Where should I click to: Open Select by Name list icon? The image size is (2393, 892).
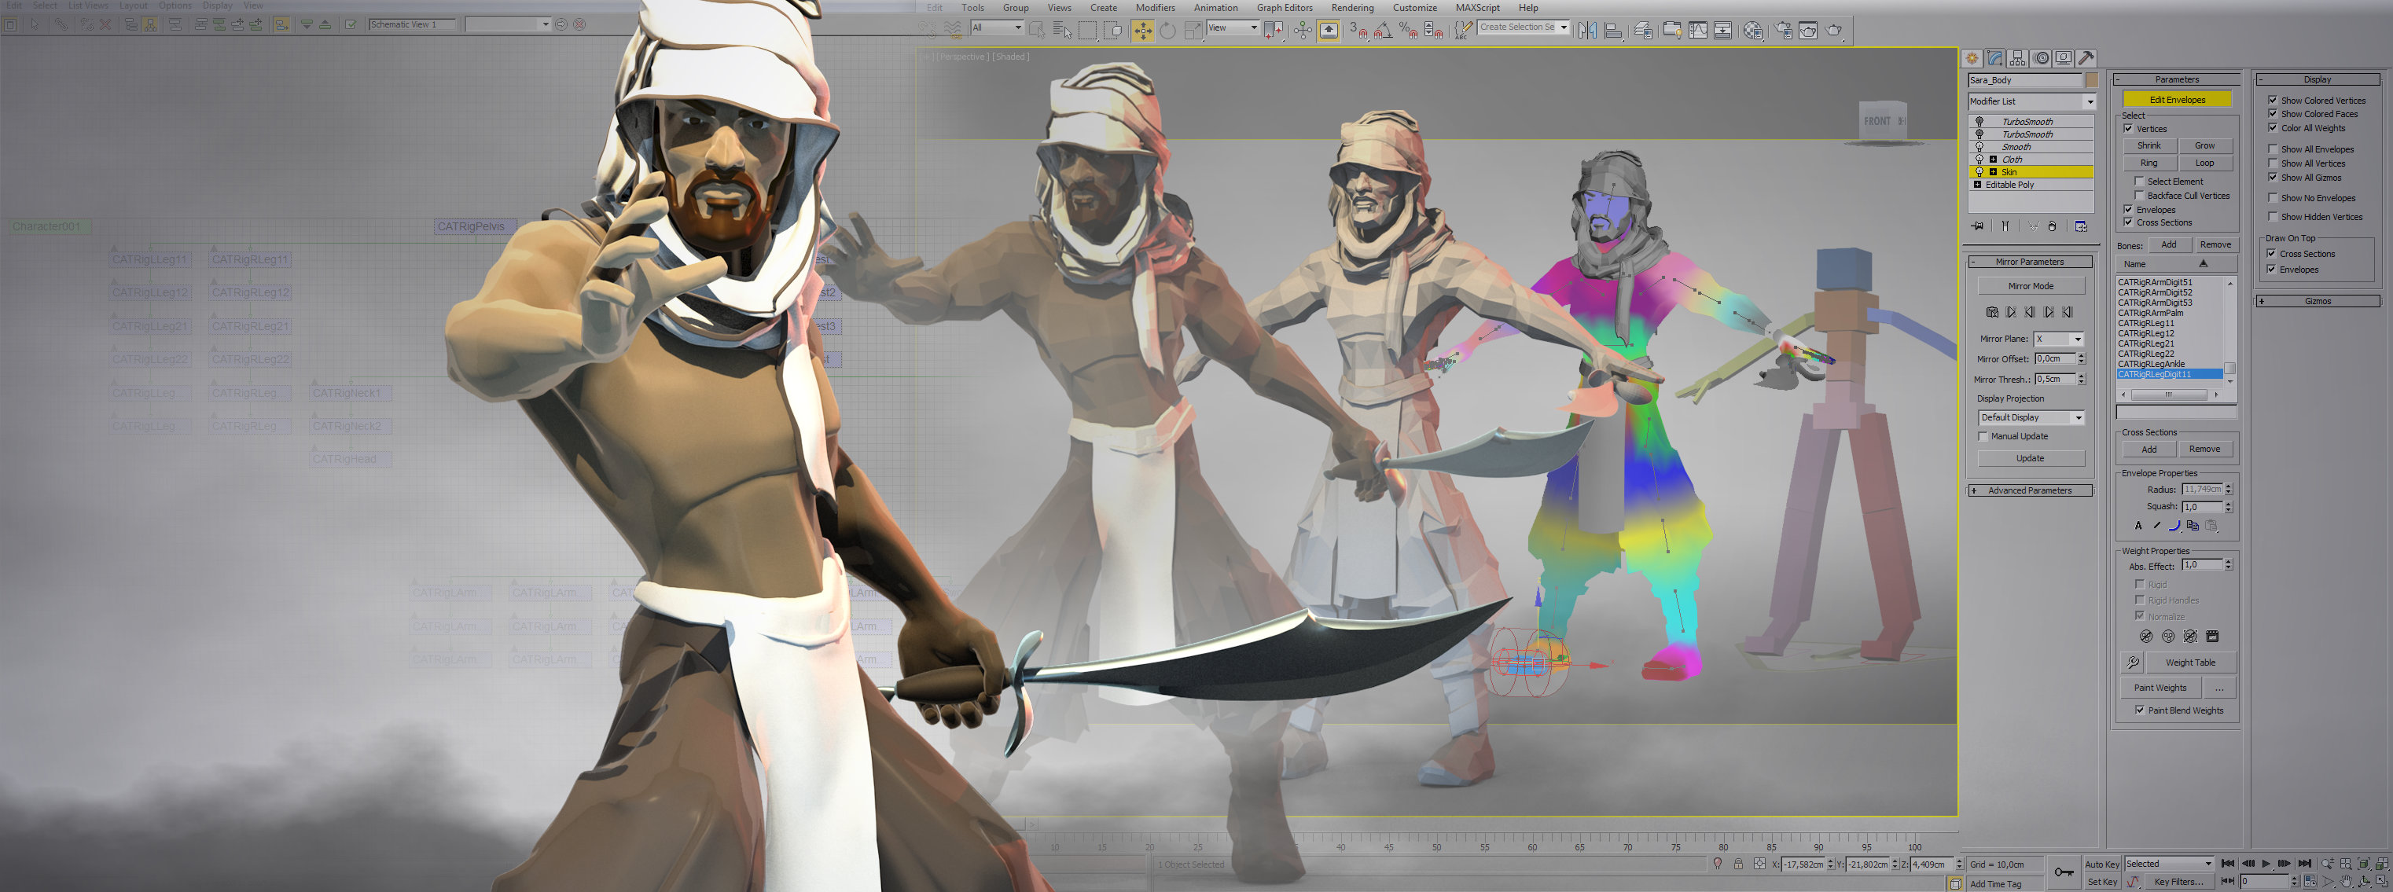(x=1062, y=31)
